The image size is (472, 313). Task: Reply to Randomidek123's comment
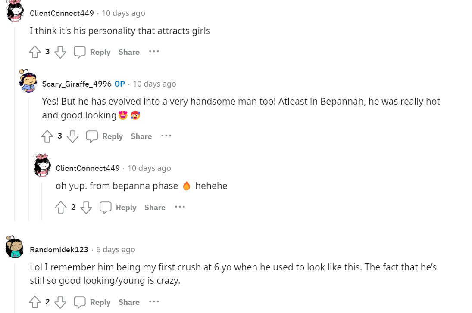click(x=92, y=302)
